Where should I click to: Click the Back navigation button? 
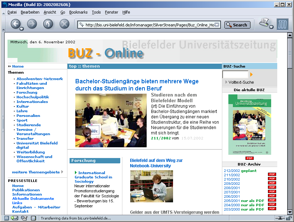(15, 24)
